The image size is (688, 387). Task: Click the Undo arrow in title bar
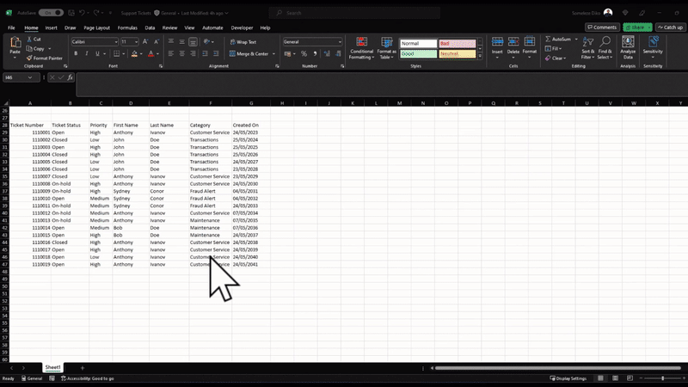pyautogui.click(x=82, y=13)
